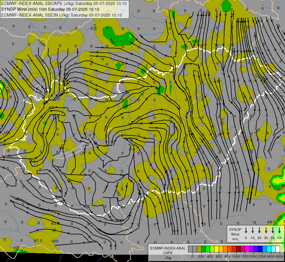285x262 pixels.
Task: Click the '97.0' value on the map
Action: tap(38, 241)
